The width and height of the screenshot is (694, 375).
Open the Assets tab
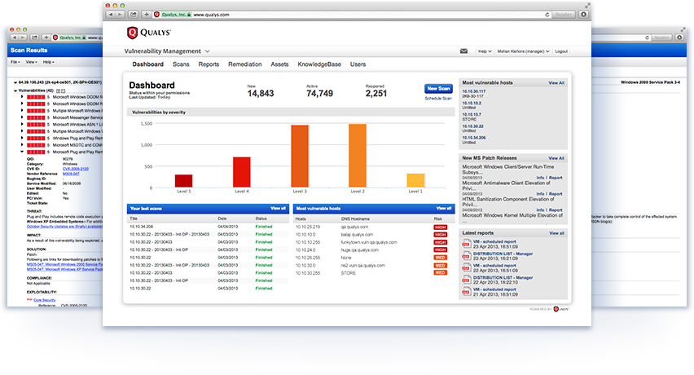click(x=279, y=64)
